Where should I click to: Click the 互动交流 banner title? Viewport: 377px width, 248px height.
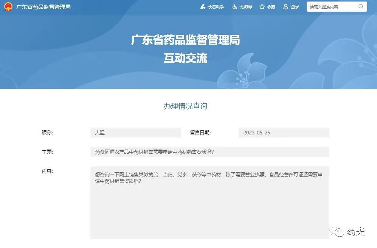point(185,58)
